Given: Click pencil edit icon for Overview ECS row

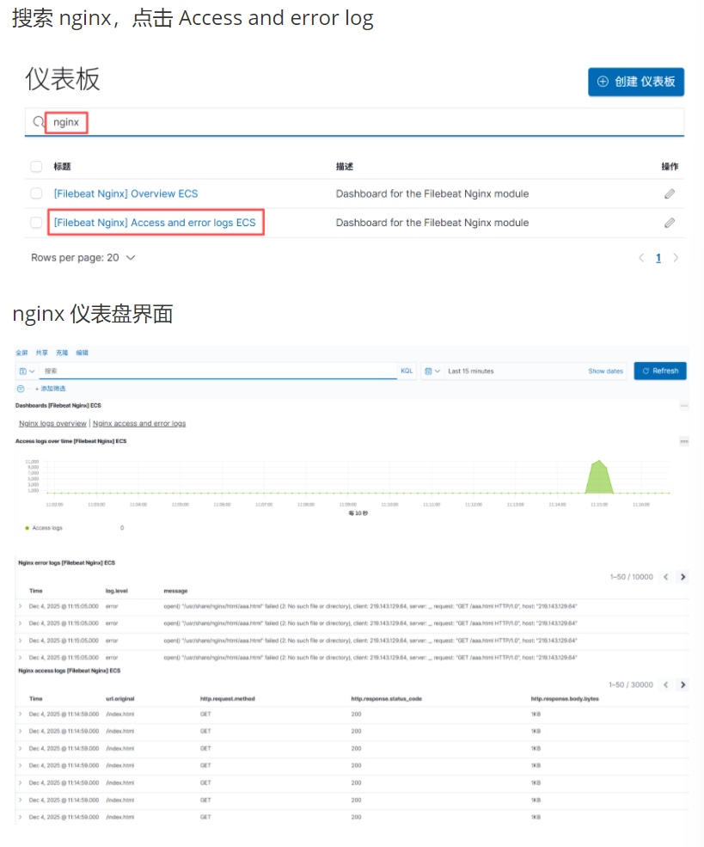Looking at the screenshot, I should pos(670,193).
